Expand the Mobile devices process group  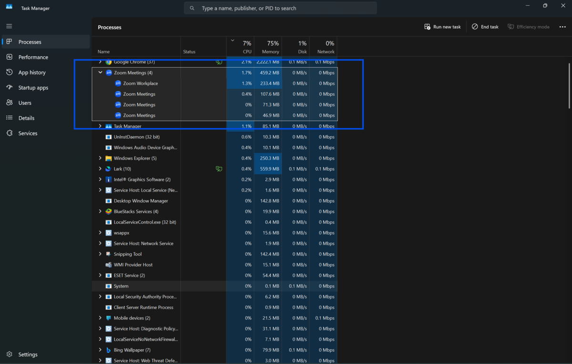pyautogui.click(x=100, y=318)
